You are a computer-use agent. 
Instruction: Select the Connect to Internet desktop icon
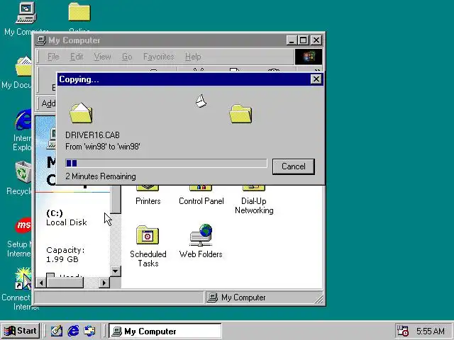pos(23,278)
